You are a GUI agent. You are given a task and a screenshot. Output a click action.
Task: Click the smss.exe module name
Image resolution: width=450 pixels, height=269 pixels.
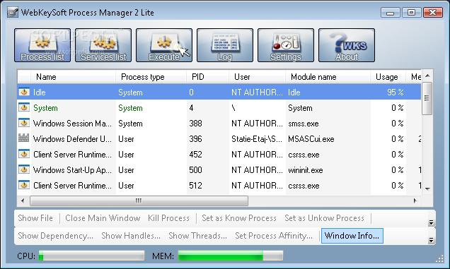(304, 124)
